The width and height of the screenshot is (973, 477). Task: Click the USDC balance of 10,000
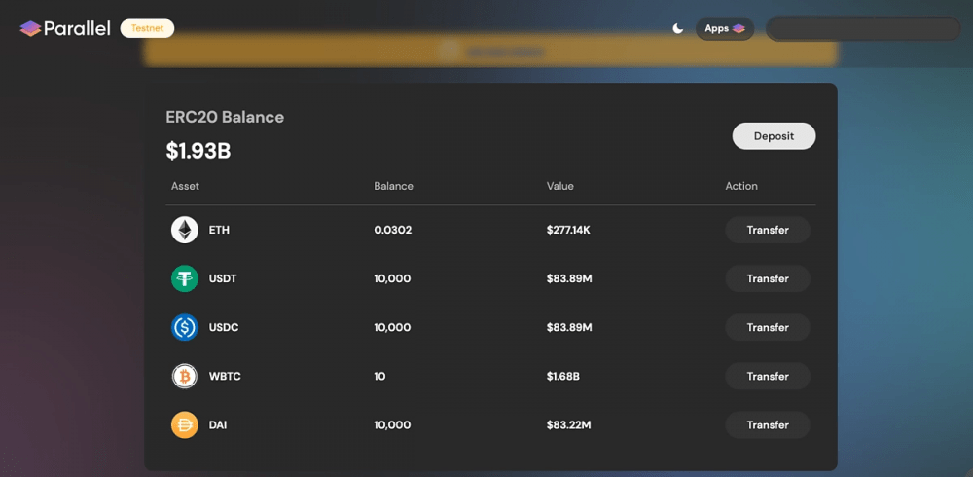[392, 327]
